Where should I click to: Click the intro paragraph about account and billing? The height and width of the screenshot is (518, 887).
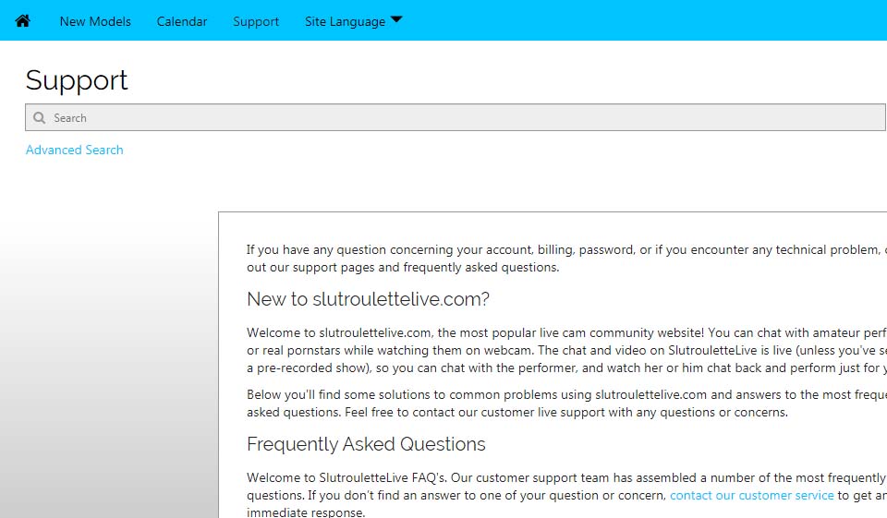(554, 259)
